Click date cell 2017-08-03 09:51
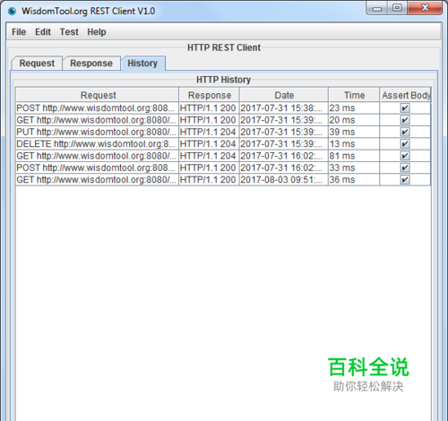The image size is (448, 421). (284, 180)
